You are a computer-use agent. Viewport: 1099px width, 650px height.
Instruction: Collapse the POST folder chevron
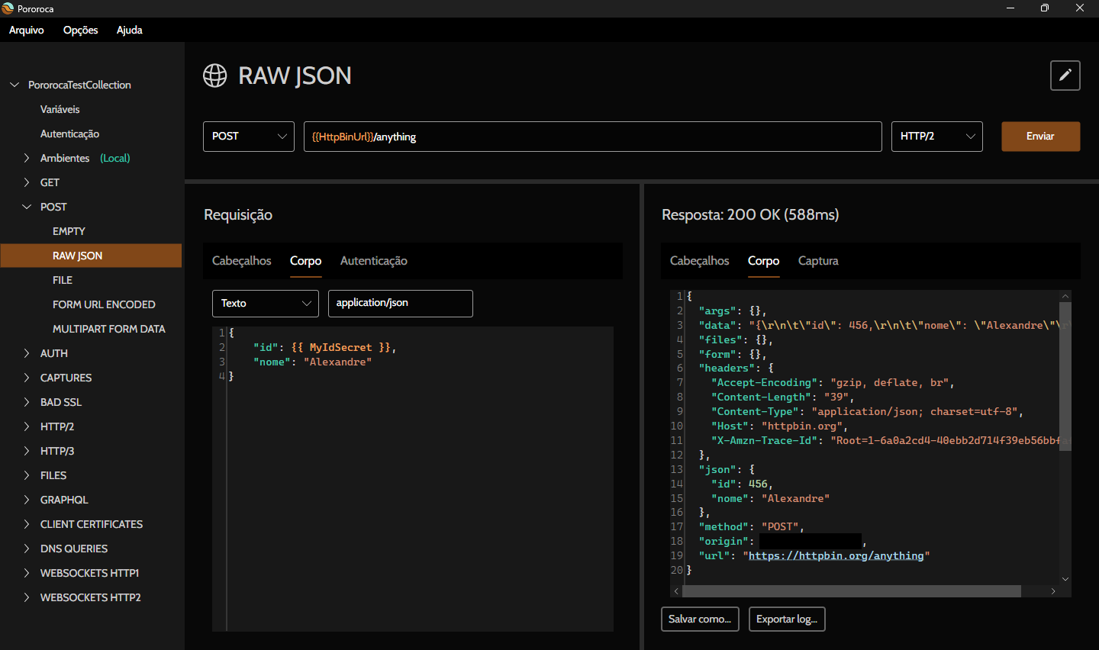coord(27,207)
